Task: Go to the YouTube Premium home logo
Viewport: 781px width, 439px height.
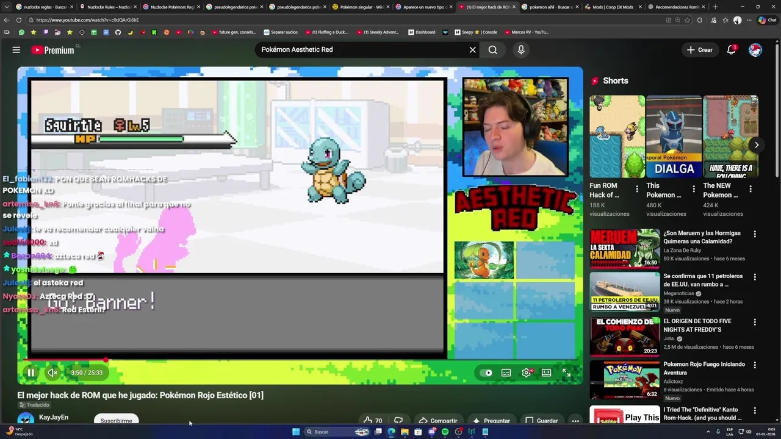Action: pyautogui.click(x=52, y=50)
